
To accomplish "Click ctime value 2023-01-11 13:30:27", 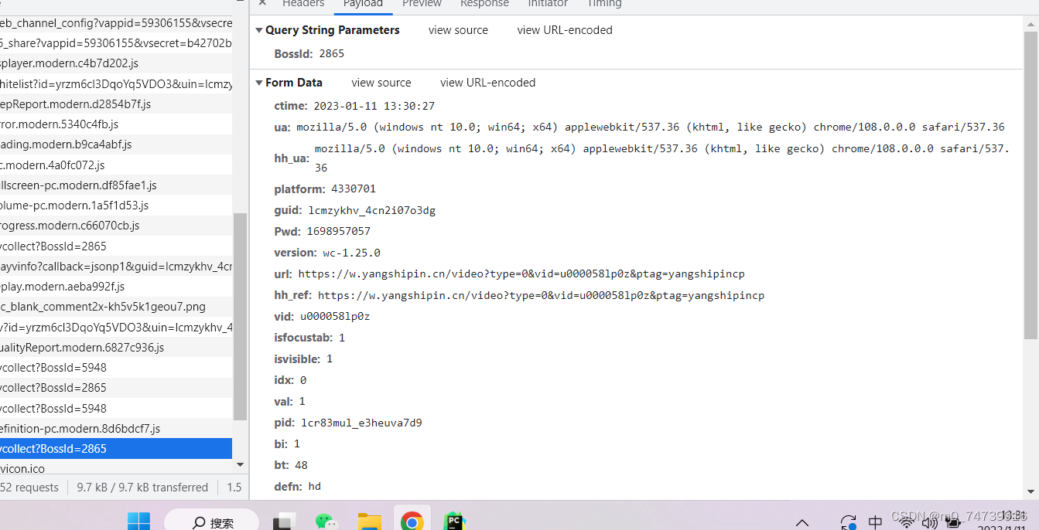I will (374, 106).
